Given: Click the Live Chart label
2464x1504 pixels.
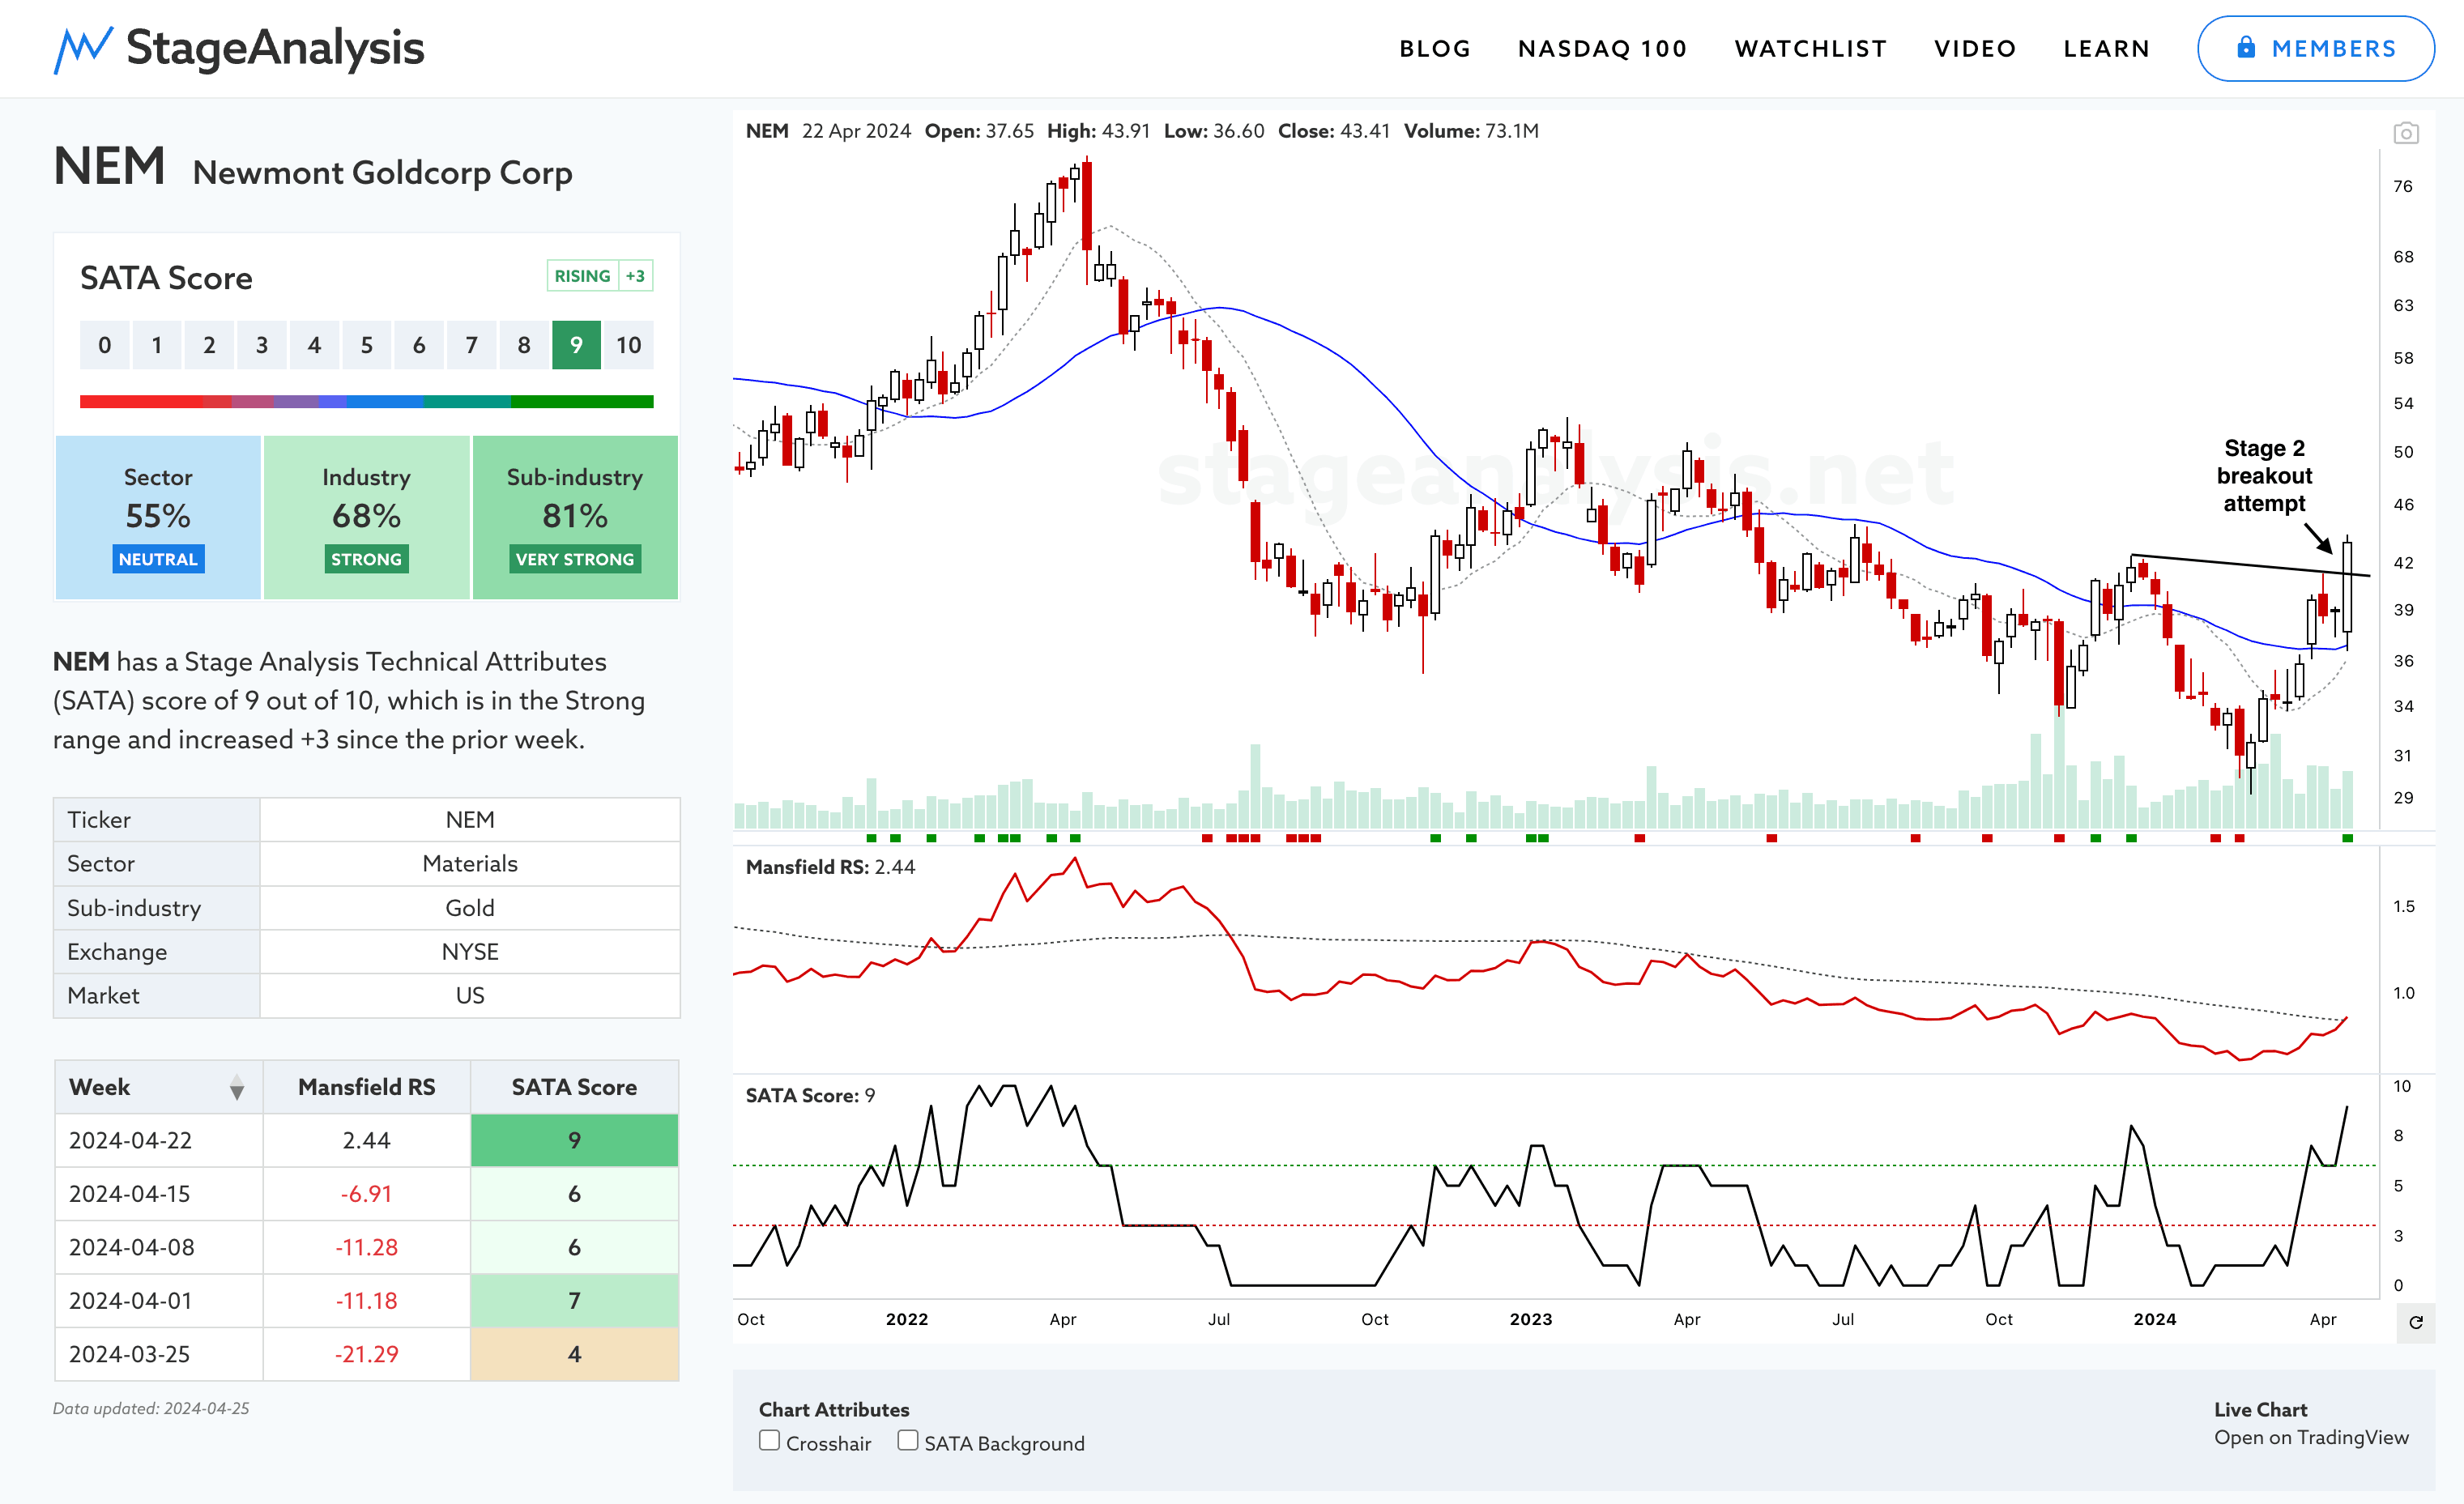Looking at the screenshot, I should pyautogui.click(x=2260, y=1410).
